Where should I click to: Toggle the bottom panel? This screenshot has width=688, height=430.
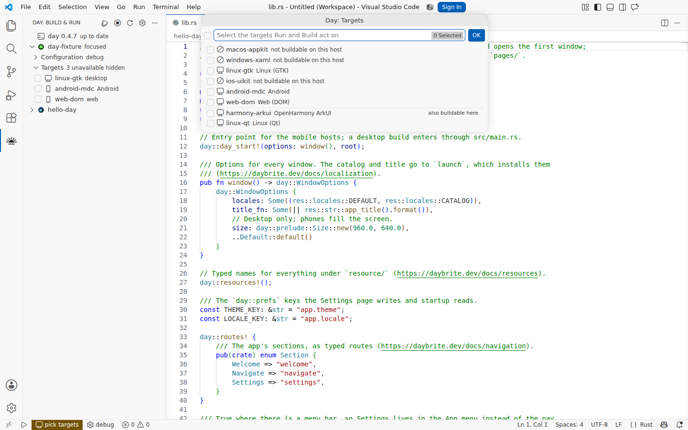610,7
